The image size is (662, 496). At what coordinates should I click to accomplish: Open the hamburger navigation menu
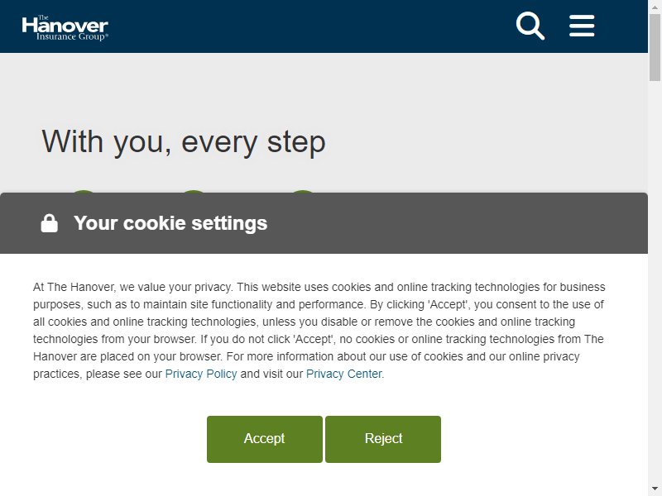click(582, 26)
